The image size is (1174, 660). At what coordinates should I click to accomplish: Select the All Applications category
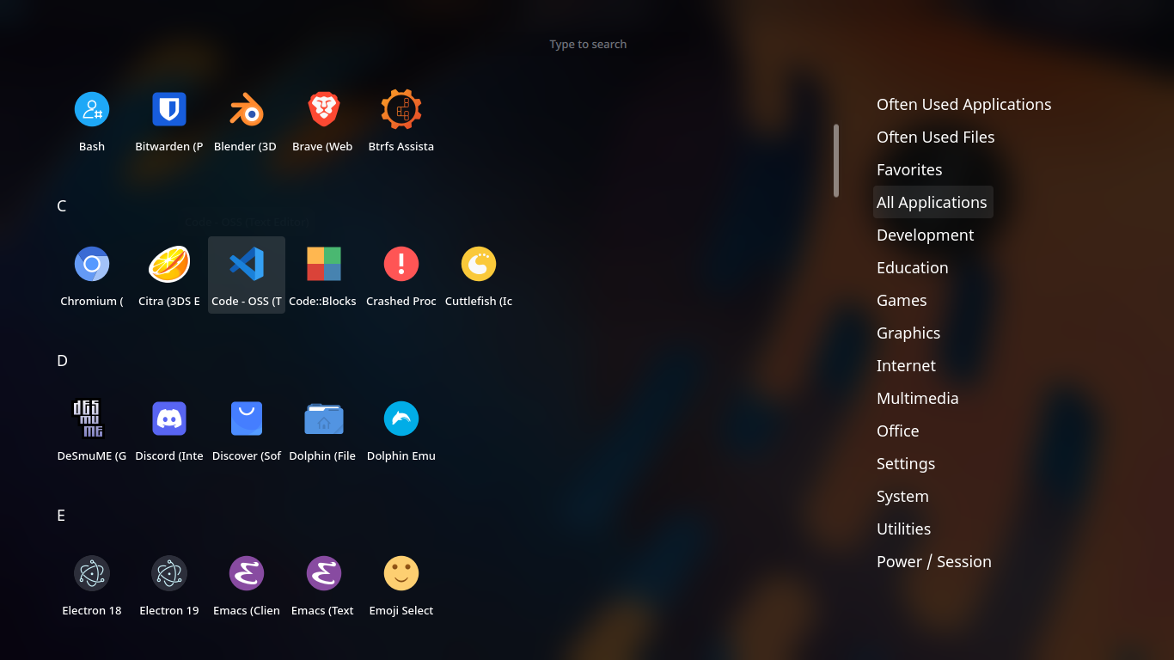[x=932, y=202]
